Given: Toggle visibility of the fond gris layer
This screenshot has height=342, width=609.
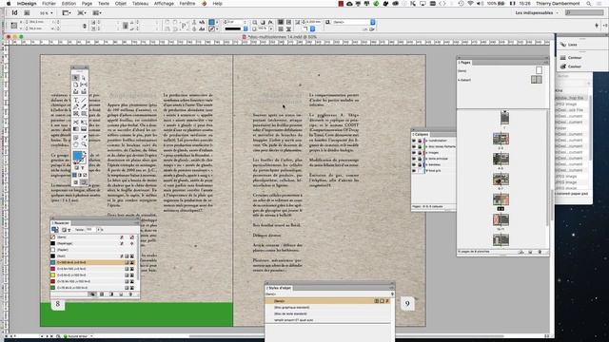Looking at the screenshot, I should [414, 171].
